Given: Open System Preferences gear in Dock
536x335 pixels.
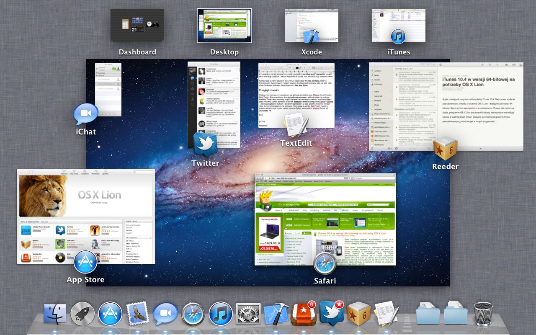Looking at the screenshot, I should pyautogui.click(x=248, y=314).
